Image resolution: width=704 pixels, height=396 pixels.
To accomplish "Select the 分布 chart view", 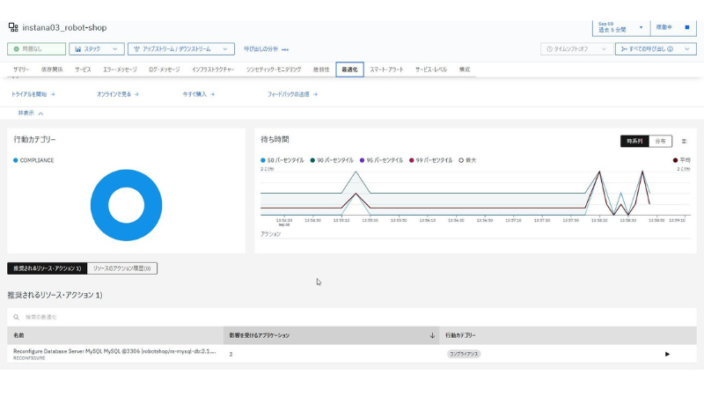I will (x=661, y=141).
